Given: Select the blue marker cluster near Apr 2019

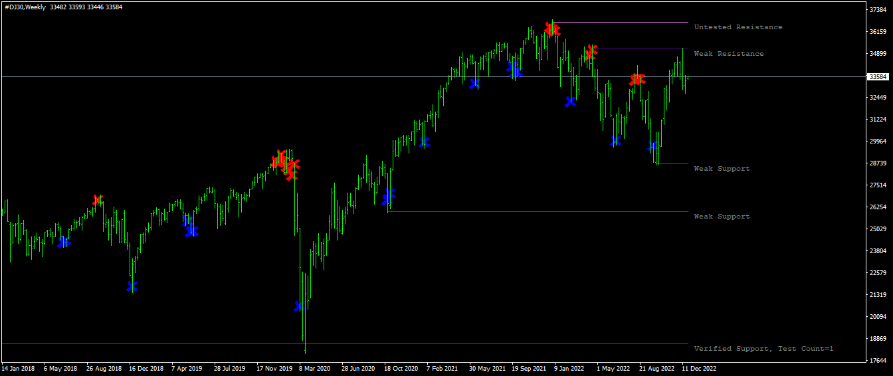Looking at the screenshot, I should (191, 227).
